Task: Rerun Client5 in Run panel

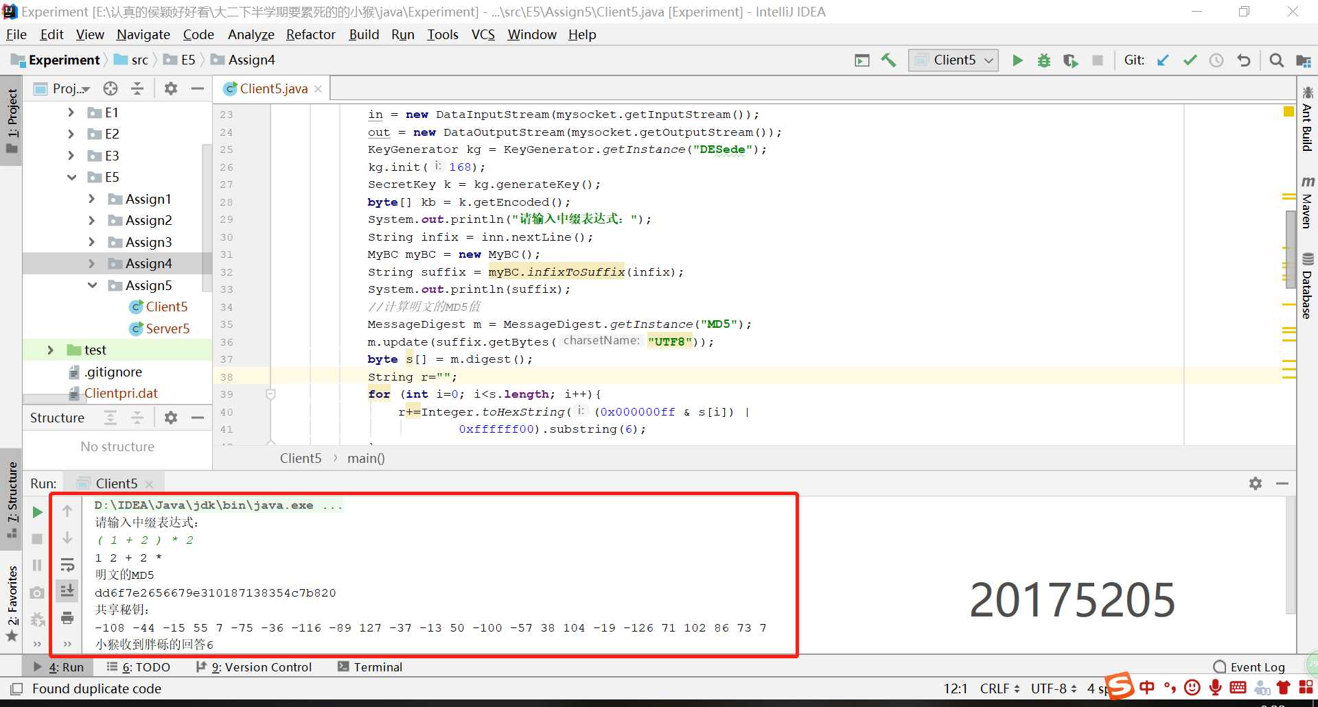Action: (x=38, y=512)
